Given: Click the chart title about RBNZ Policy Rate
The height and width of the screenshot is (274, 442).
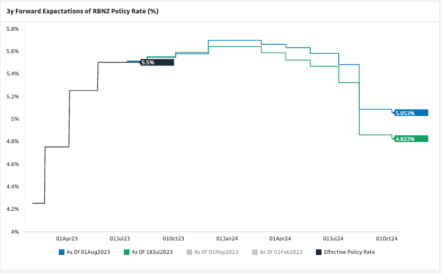Looking at the screenshot, I should tap(81, 11).
